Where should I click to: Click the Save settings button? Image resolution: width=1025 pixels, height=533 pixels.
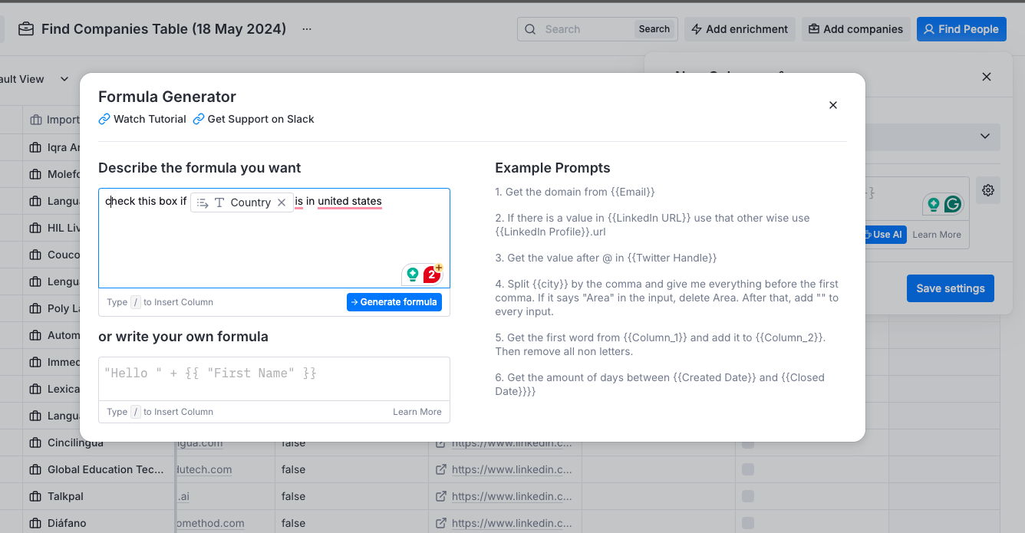950,288
